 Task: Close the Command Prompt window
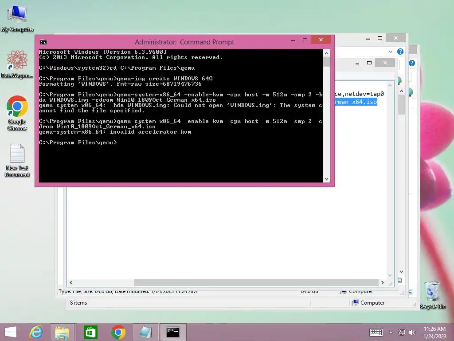point(321,40)
